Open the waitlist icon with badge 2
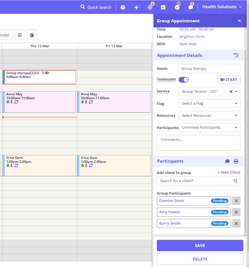Image resolution: width=249 pixels, height=267 pixels. [x=150, y=7]
